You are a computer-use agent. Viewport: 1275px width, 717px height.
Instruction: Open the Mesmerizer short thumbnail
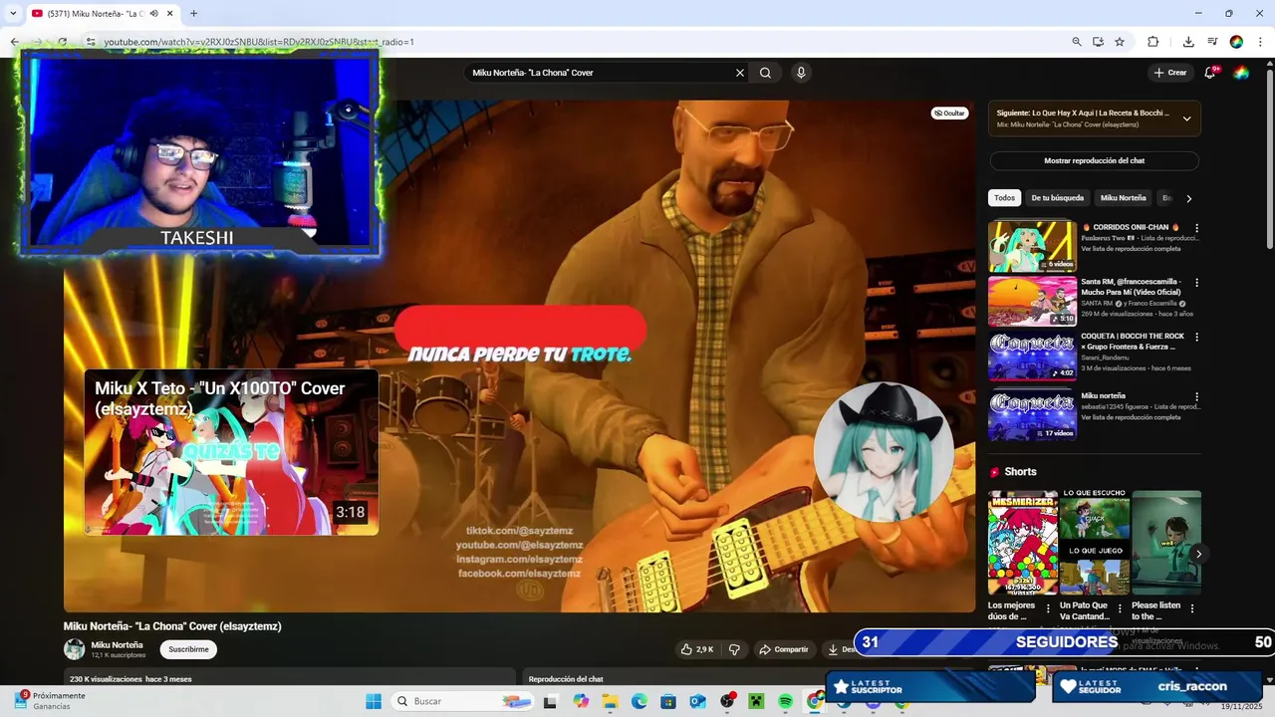point(1022,542)
